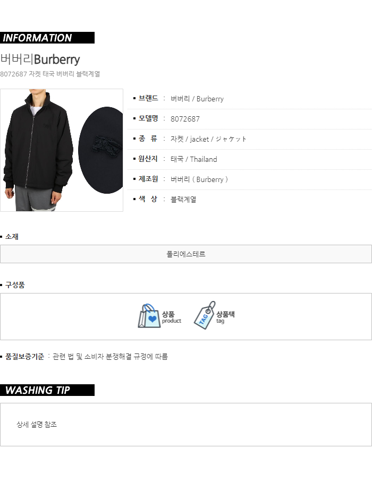This screenshot has height=492, width=372.
Task: Click the embroidered logo close-up oval
Action: (x=100, y=150)
